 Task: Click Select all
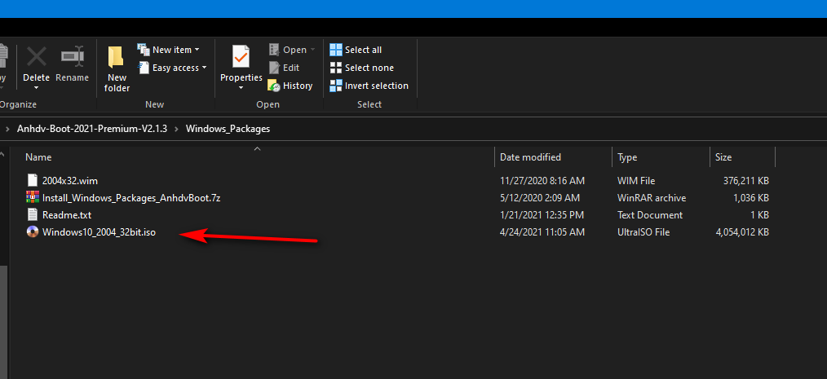pos(356,50)
